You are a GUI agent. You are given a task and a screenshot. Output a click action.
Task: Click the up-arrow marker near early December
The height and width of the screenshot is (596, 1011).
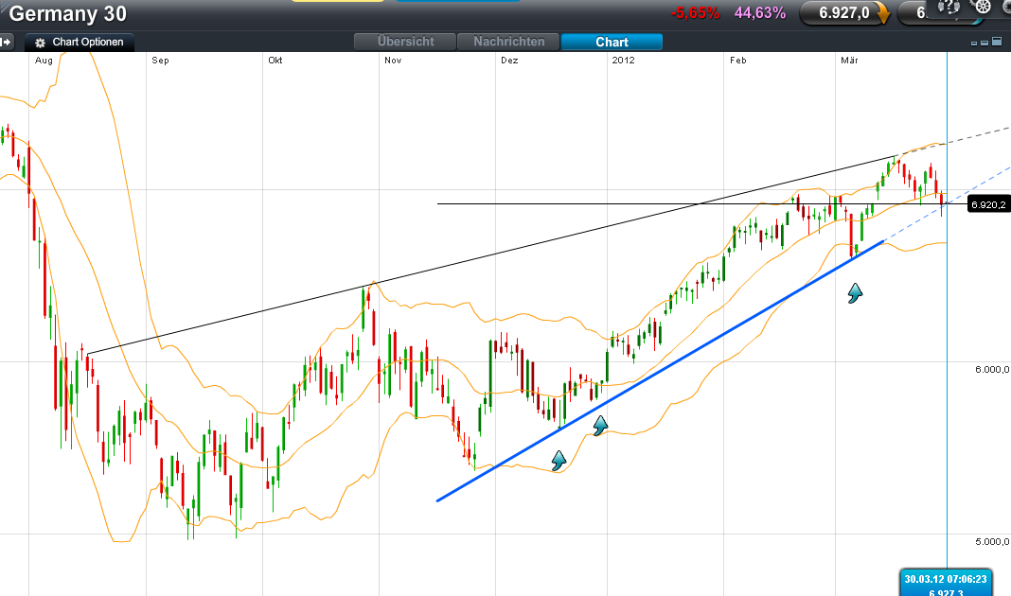[559, 461]
